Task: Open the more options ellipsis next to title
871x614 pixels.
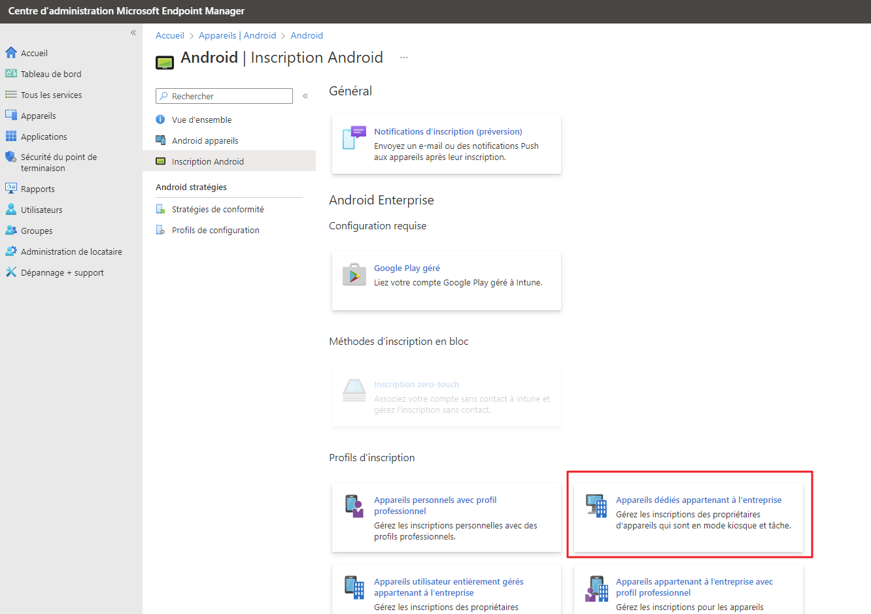Action: (x=404, y=57)
